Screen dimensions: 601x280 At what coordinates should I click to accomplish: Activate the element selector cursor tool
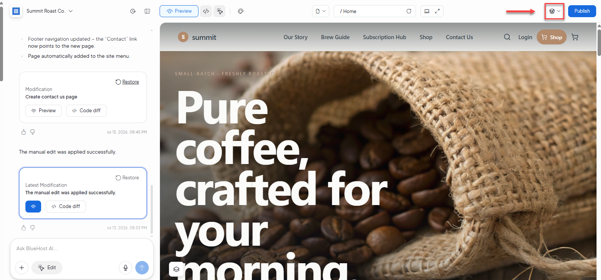[x=219, y=11]
